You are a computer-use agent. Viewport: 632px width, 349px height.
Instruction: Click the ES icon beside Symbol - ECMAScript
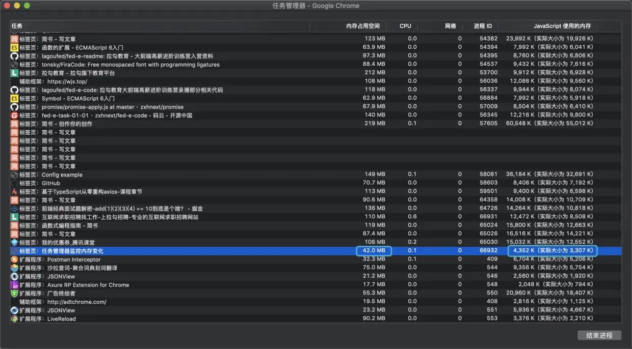point(14,98)
